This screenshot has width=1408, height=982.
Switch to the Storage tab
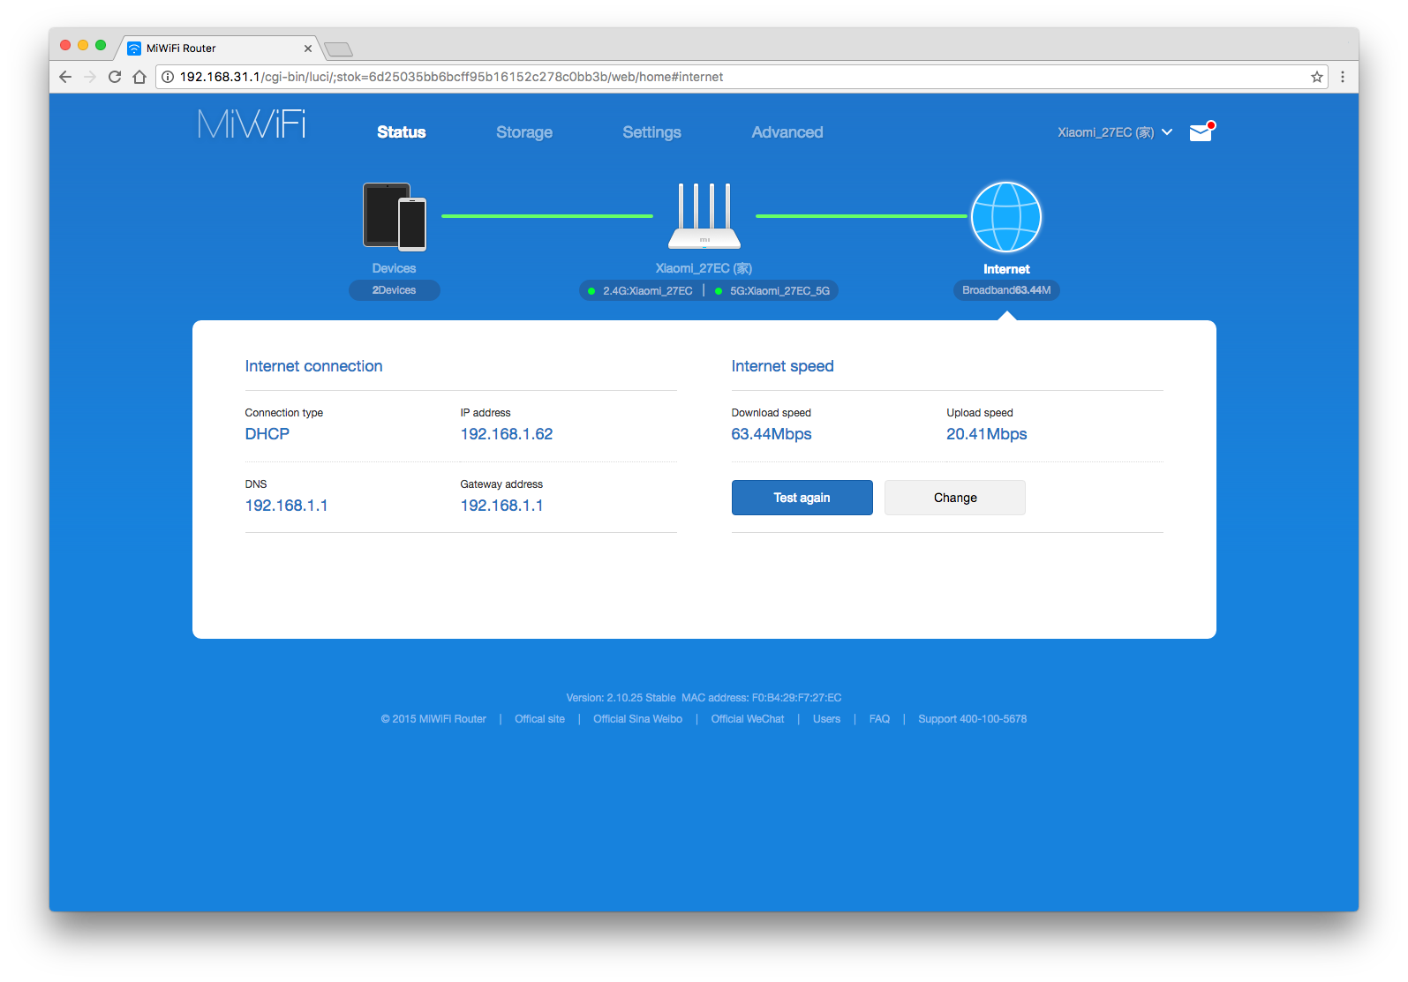point(524,132)
